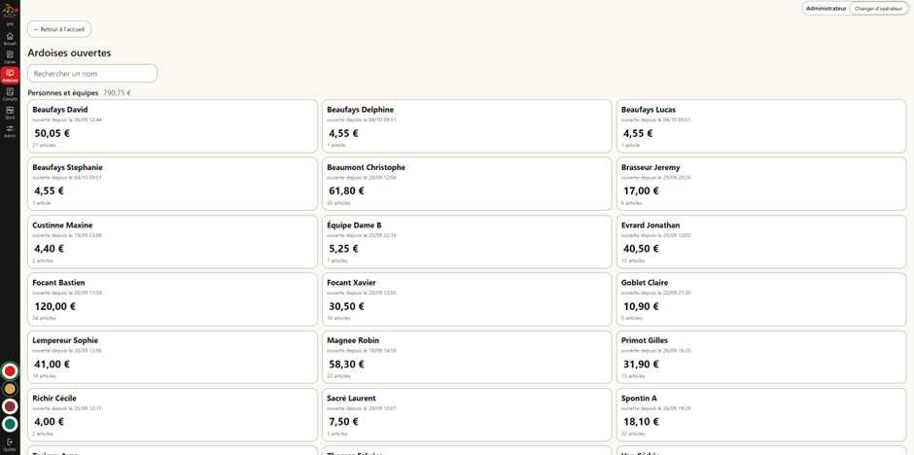
Task: Open the Équipe Dame B slate card
Action: tap(467, 242)
